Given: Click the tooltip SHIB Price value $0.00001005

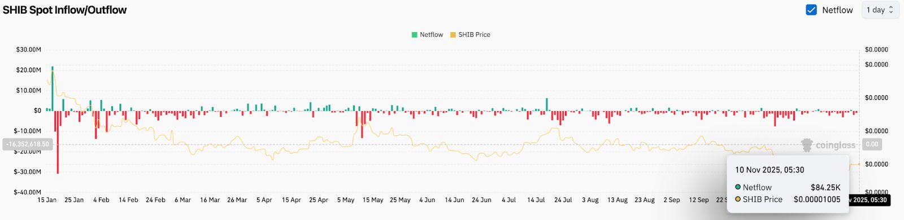Looking at the screenshot, I should point(817,199).
